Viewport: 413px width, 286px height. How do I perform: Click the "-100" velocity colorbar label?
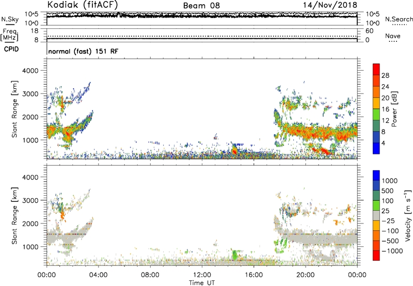pyautogui.click(x=390, y=231)
